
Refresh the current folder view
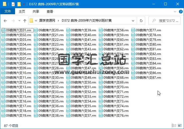[141, 21]
